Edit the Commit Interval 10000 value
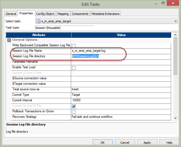Image resolution: width=181 pixels, height=147 pixels. [121, 100]
